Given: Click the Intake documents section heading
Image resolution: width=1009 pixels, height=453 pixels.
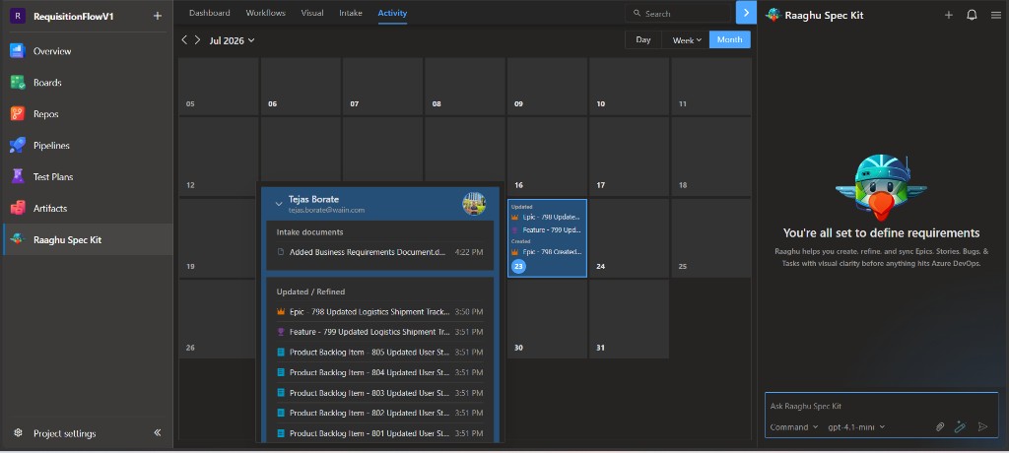Looking at the screenshot, I should (x=310, y=231).
